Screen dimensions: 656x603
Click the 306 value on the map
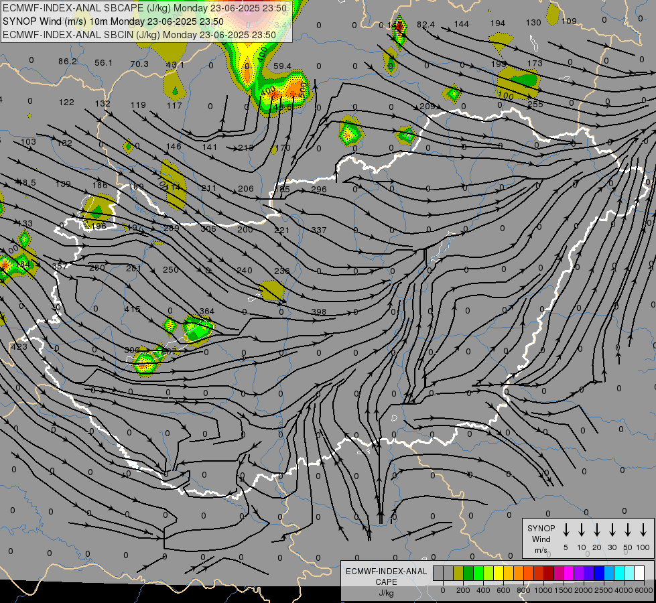(x=208, y=229)
